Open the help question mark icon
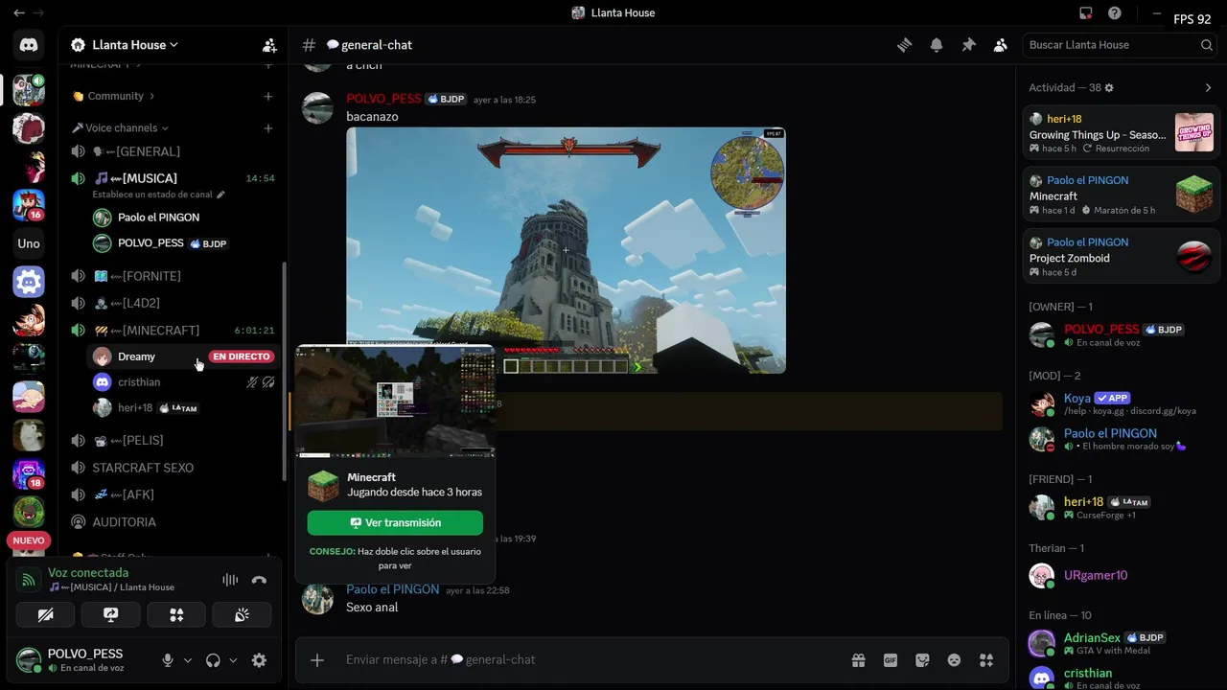The width and height of the screenshot is (1227, 690). click(1115, 13)
